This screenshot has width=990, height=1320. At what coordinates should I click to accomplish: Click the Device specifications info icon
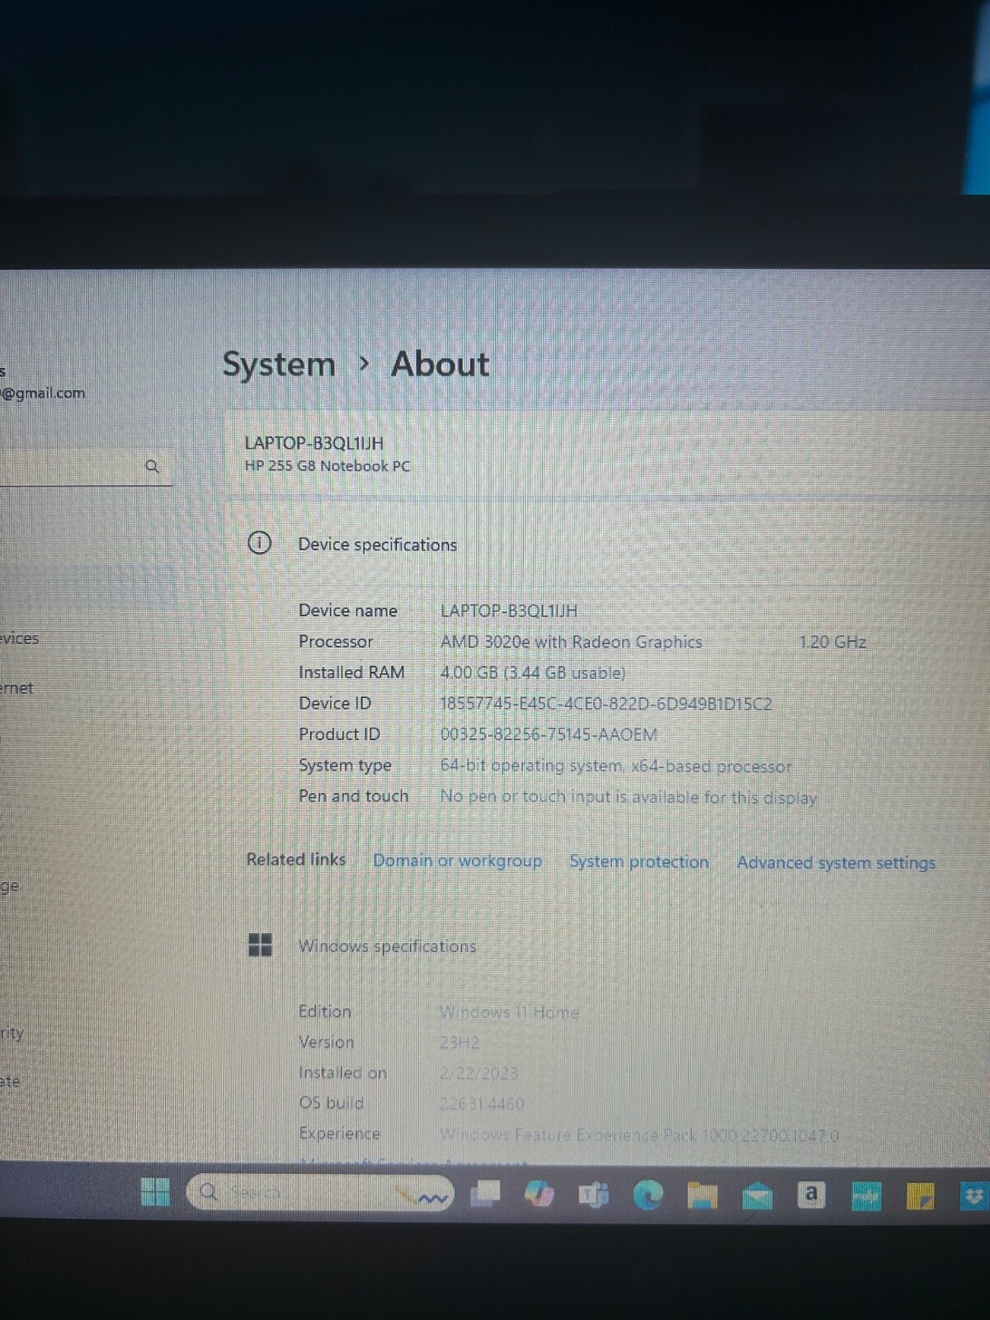(x=259, y=543)
